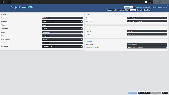Open the help question mark icon
The width and height of the screenshot is (169, 95).
[x=146, y=2]
